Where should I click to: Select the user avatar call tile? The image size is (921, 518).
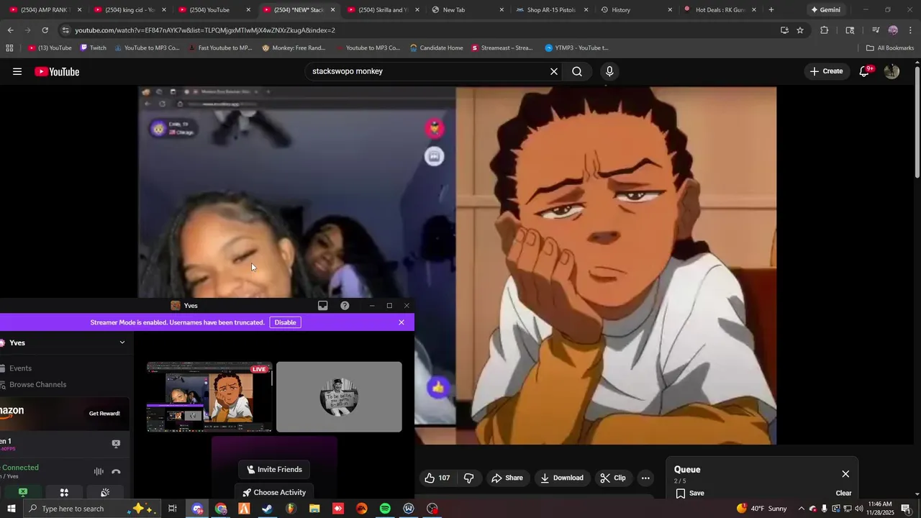point(339,397)
